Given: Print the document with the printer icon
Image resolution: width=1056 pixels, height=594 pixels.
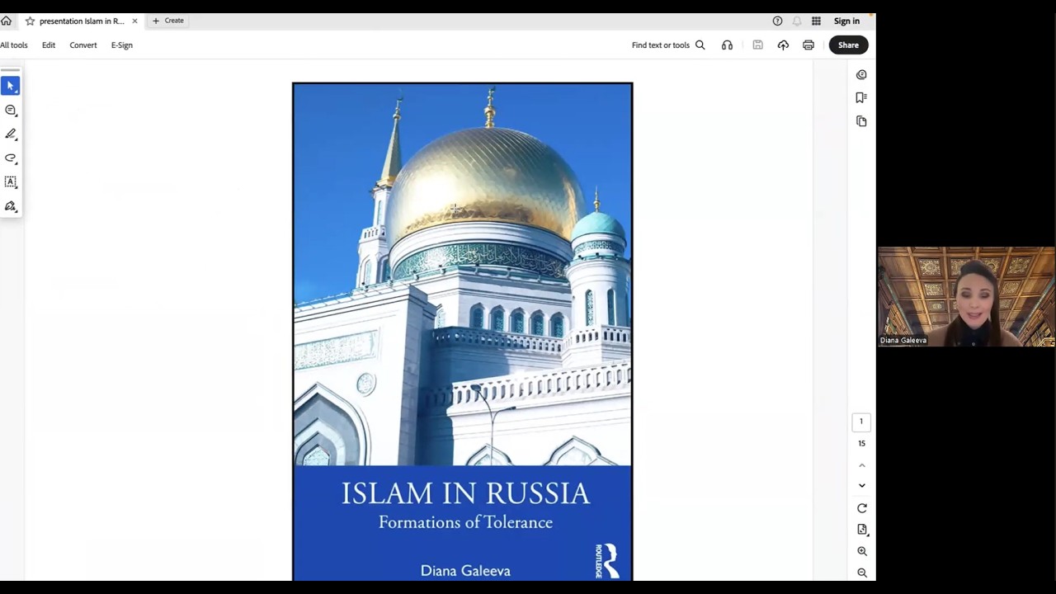Looking at the screenshot, I should click(x=808, y=45).
